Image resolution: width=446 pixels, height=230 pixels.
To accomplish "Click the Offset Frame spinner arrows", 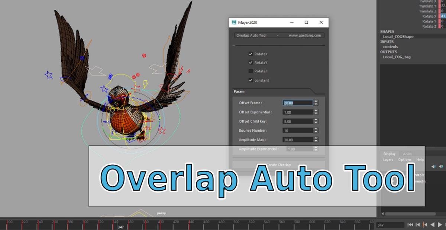I will 316,103.
